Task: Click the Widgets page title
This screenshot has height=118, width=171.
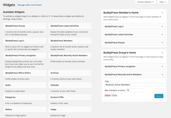Action: [9, 5]
